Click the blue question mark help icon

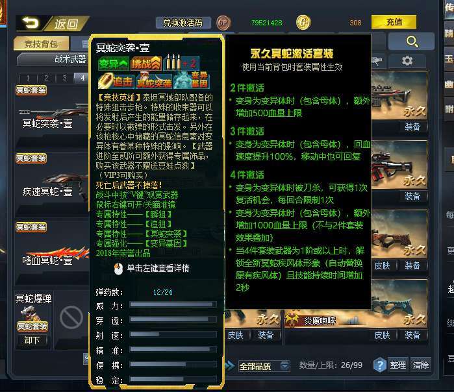click(x=379, y=365)
